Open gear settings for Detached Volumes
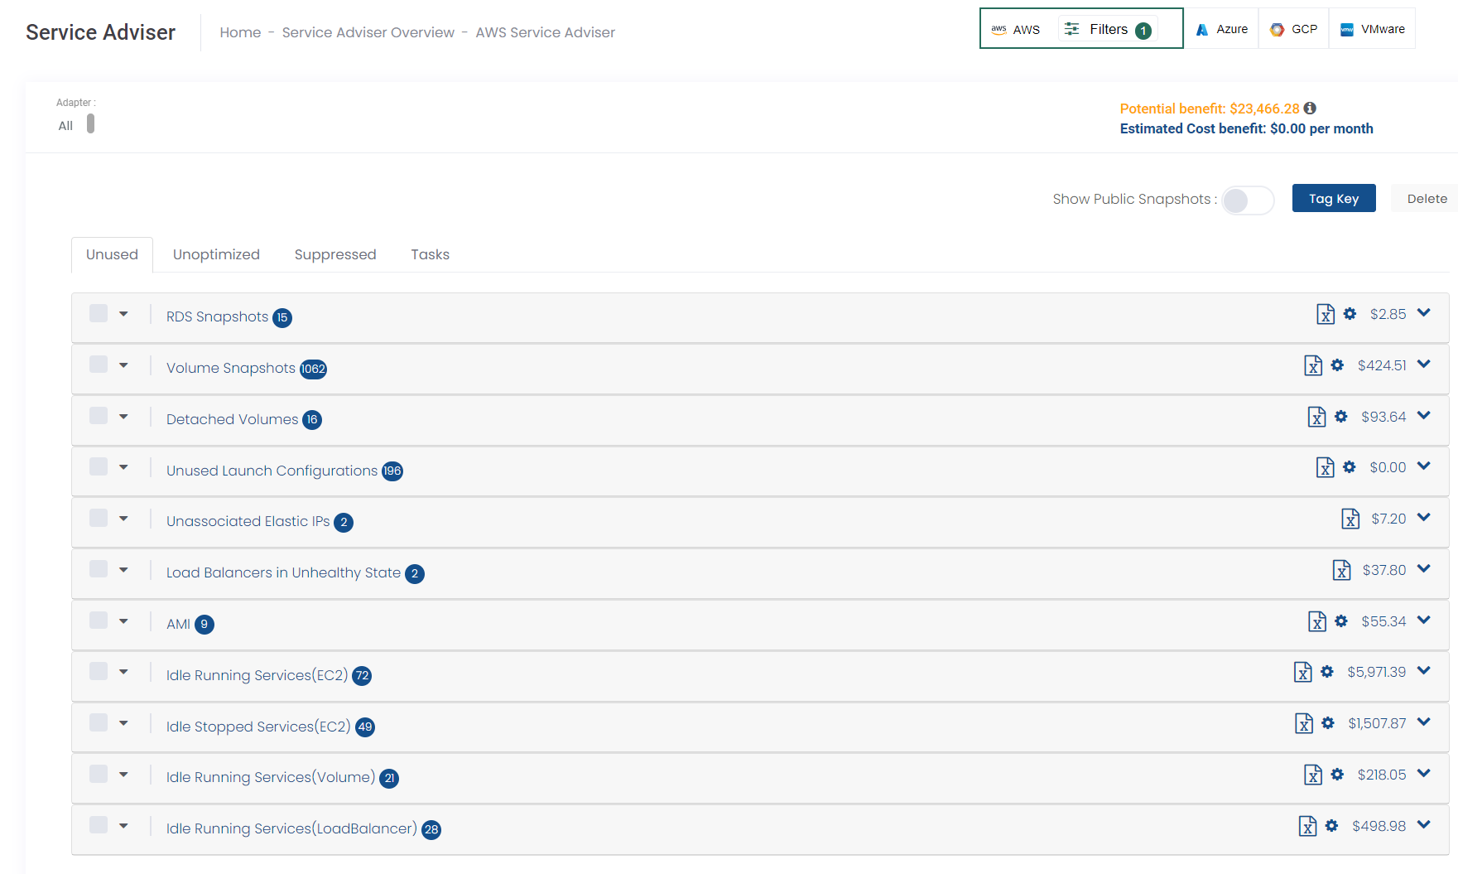The width and height of the screenshot is (1458, 874). [x=1341, y=417]
